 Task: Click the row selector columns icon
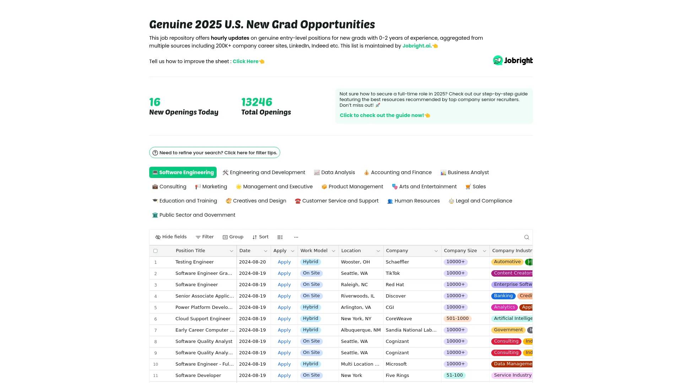pyautogui.click(x=280, y=237)
